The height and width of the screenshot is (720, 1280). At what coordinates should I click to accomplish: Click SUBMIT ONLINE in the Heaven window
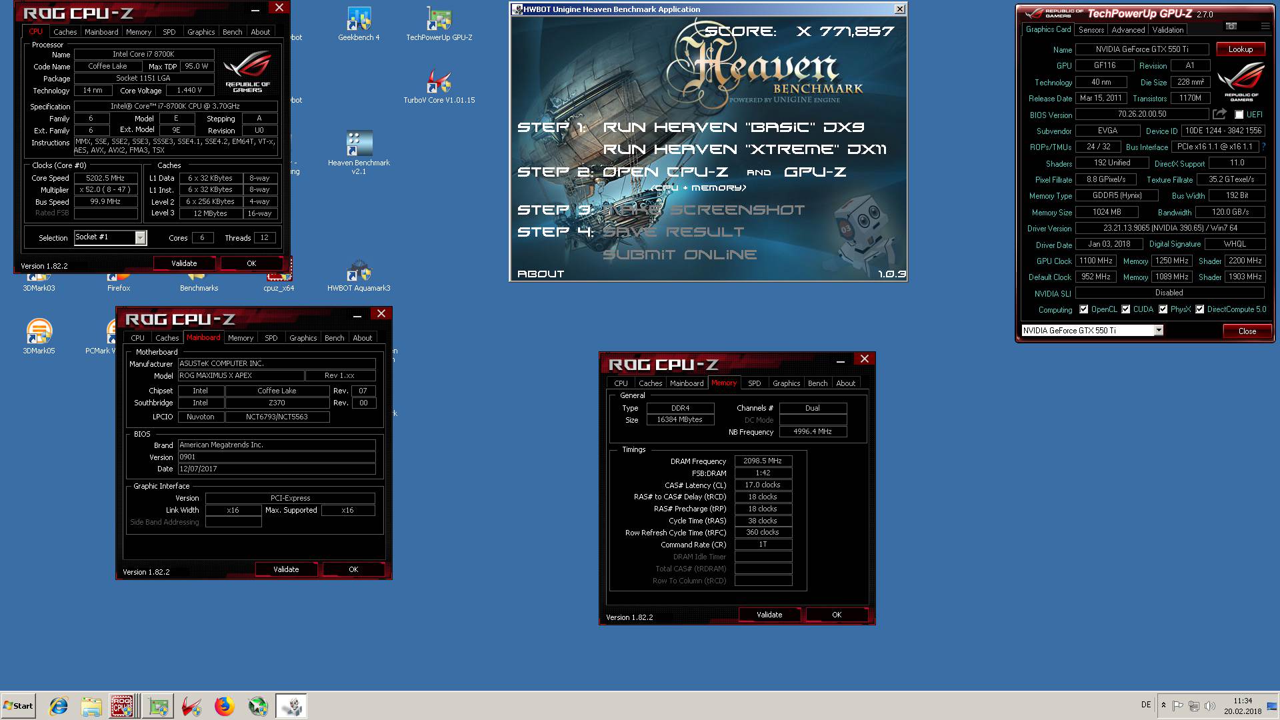(x=679, y=255)
